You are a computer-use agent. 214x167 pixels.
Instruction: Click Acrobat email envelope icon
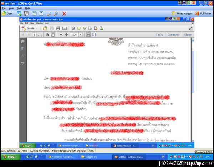click(65, 28)
